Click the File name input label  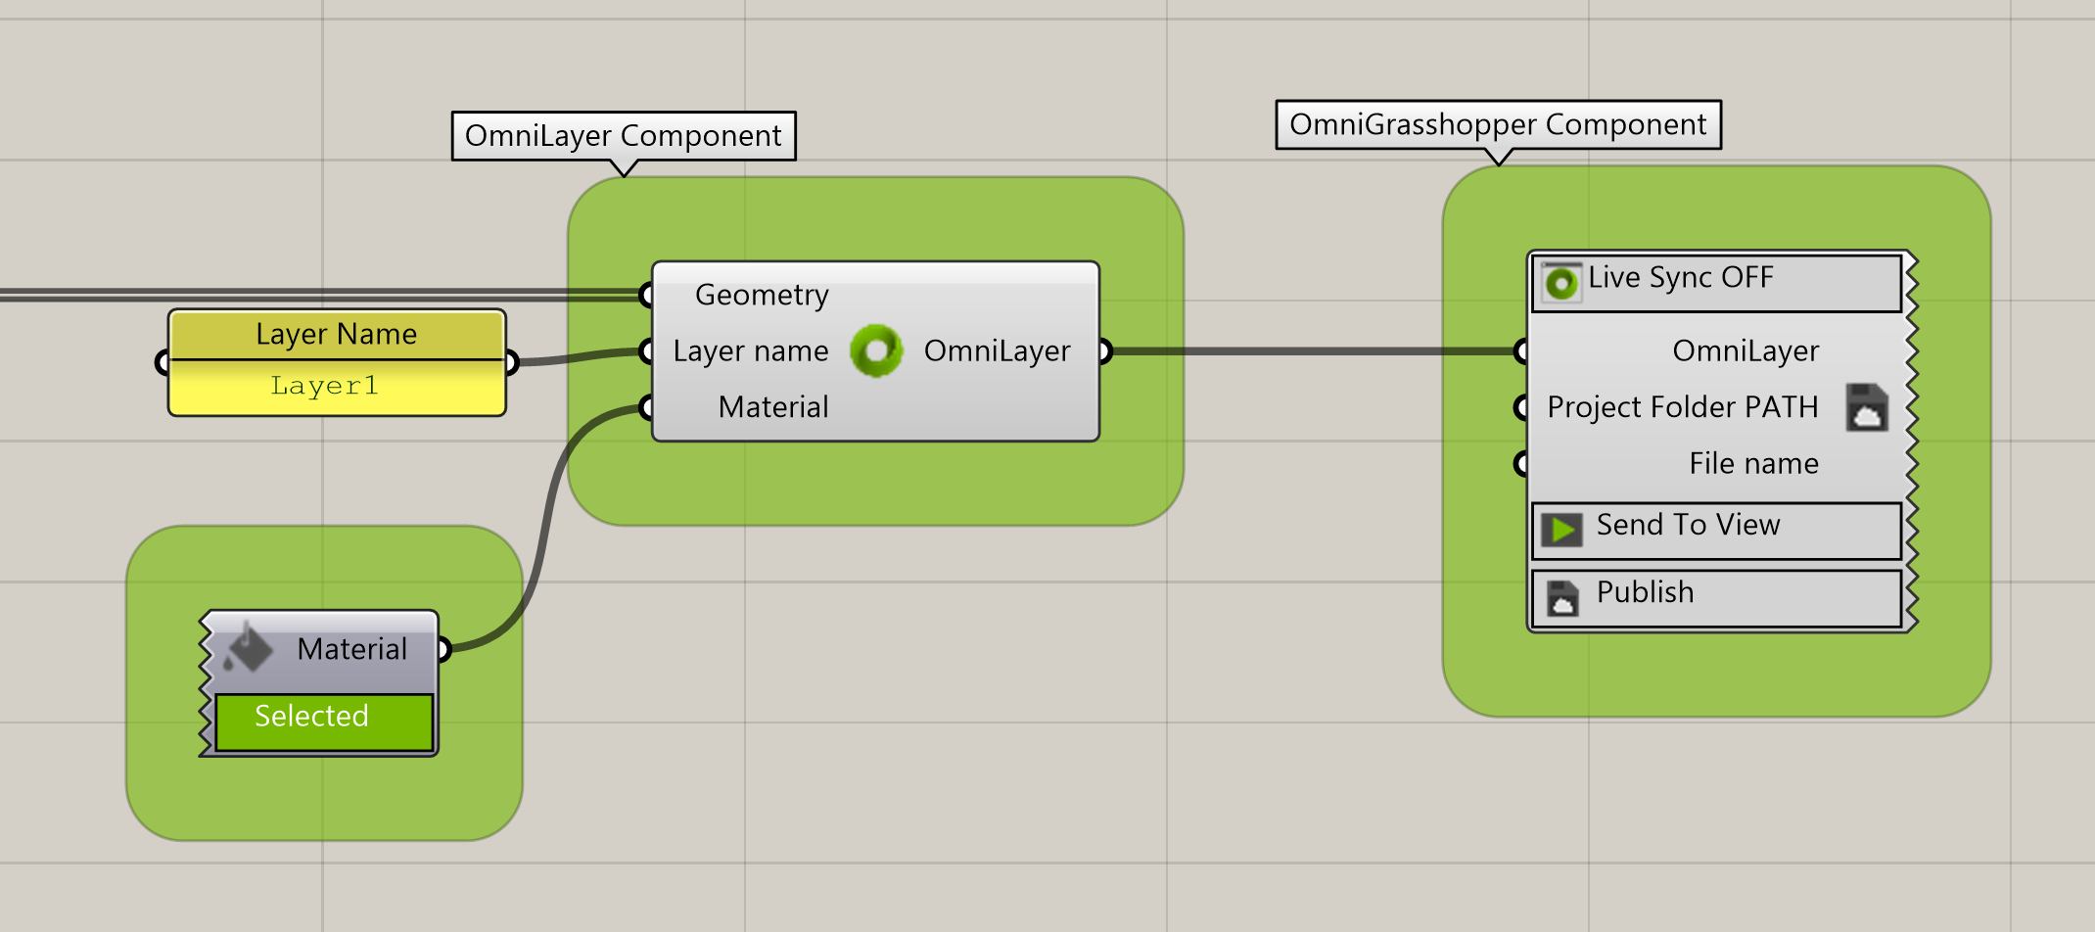(1753, 463)
